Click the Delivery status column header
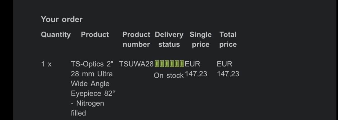 pos(169,40)
